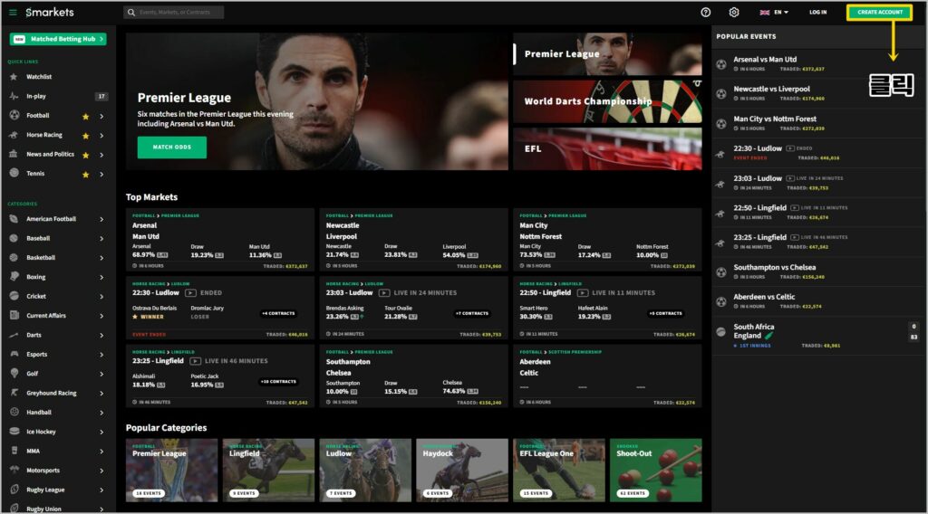
Task: Toggle the favorite star beside Horse Racing
Action: click(x=85, y=136)
